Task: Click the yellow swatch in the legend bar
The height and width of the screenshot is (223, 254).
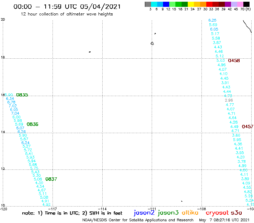Action: (191, 4)
